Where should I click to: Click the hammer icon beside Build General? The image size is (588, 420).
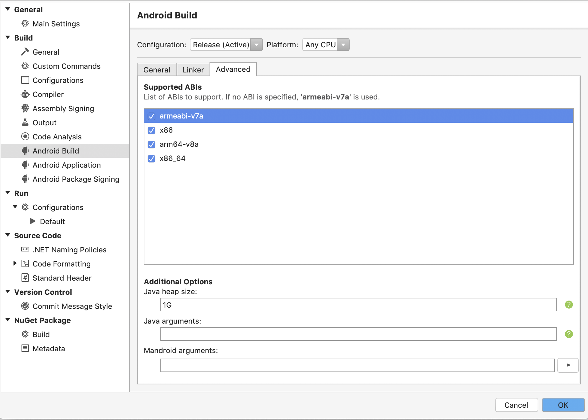coord(25,52)
